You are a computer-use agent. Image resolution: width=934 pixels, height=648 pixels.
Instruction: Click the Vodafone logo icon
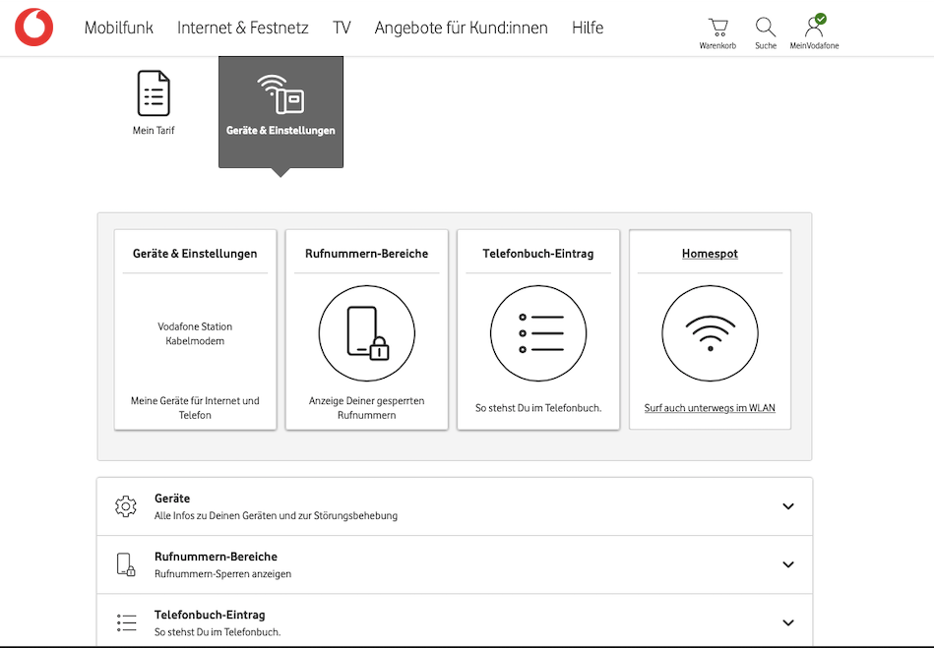34,28
